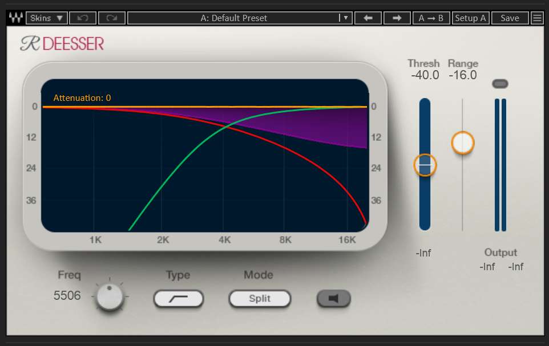Click the Freq knob

[110, 297]
